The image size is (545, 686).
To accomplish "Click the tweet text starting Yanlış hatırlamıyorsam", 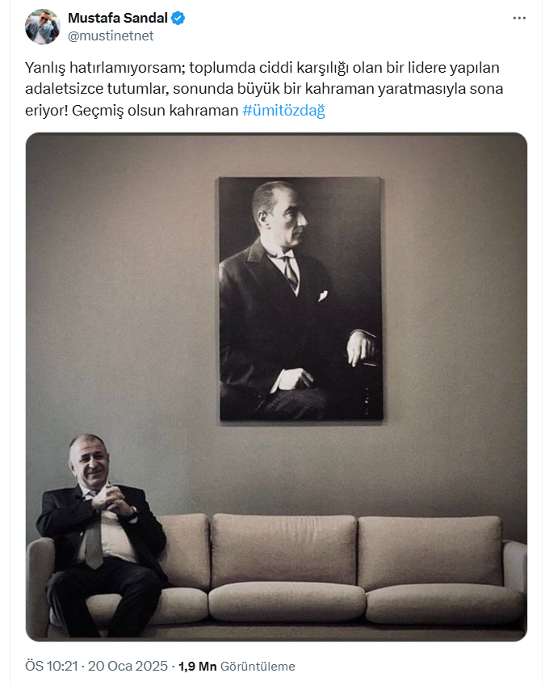I will pos(264,89).
